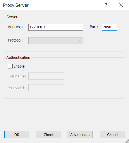
Task: Click the Proxy Server title bar text
Action: [16, 5]
